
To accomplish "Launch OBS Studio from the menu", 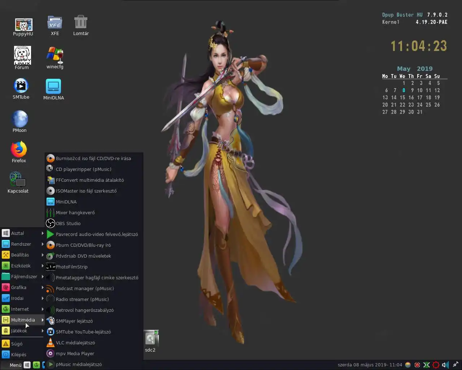I will 94,223.
